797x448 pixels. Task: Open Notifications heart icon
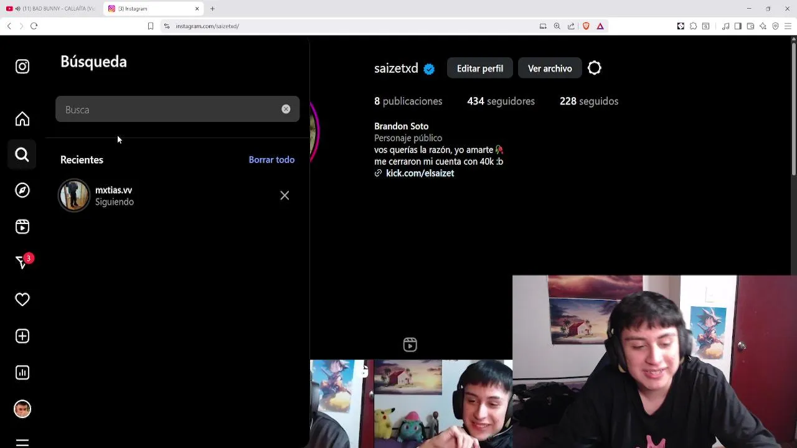tap(22, 300)
